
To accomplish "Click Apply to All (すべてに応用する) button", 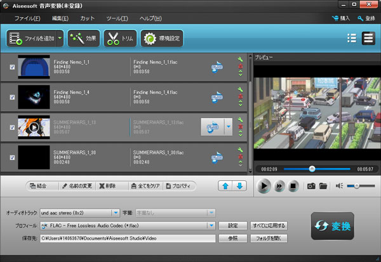I will click(269, 226).
